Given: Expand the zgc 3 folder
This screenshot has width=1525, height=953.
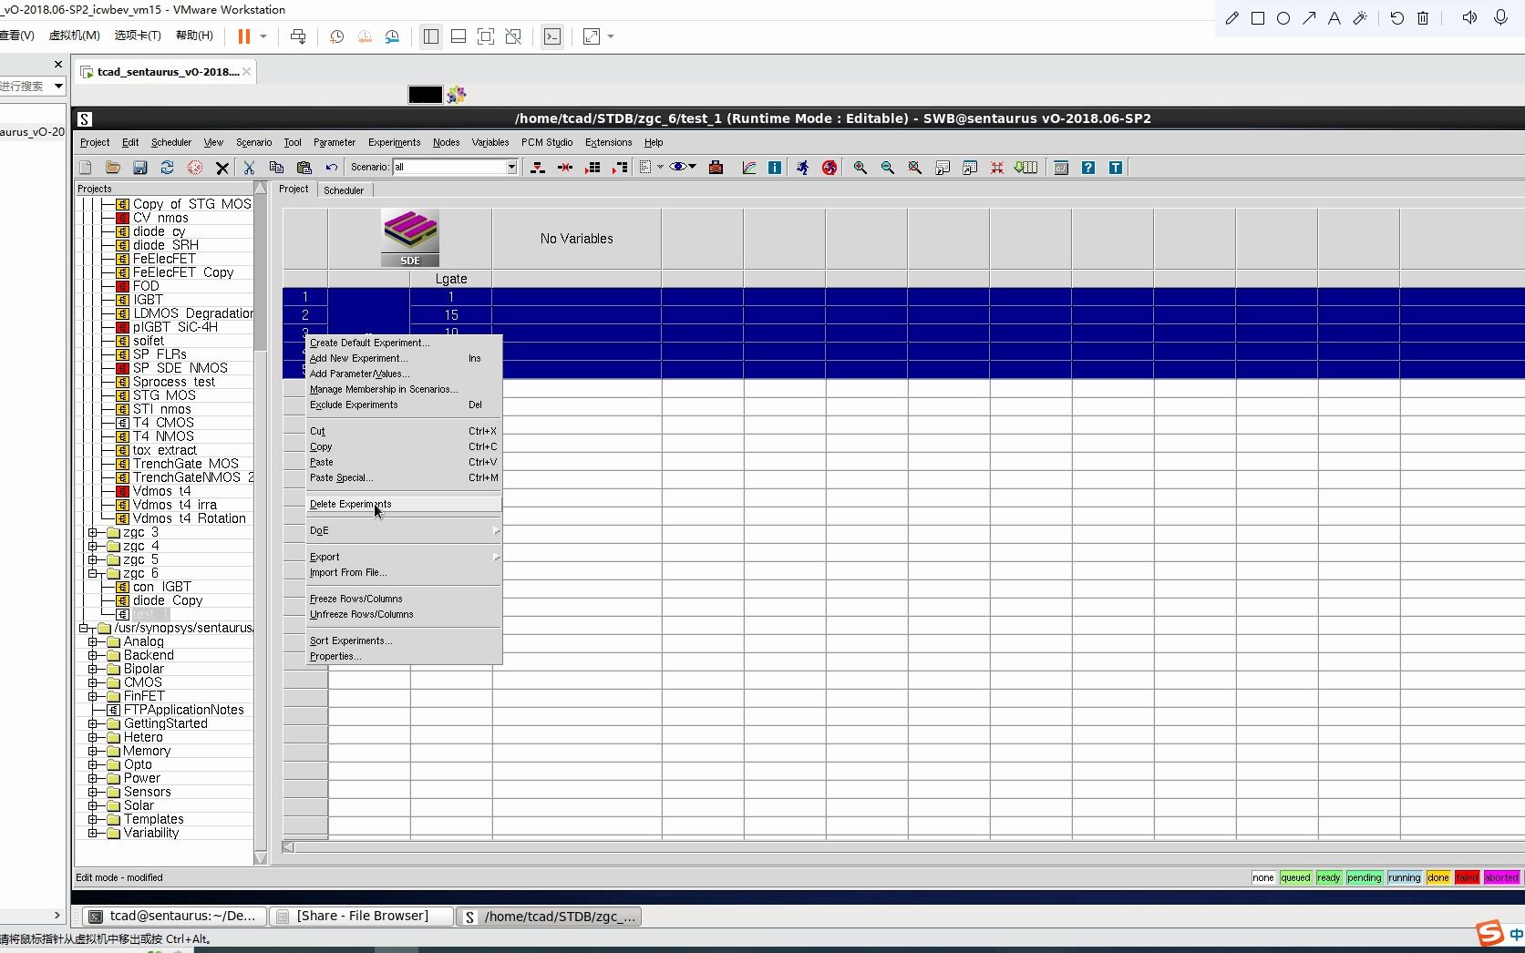Looking at the screenshot, I should coord(93,532).
